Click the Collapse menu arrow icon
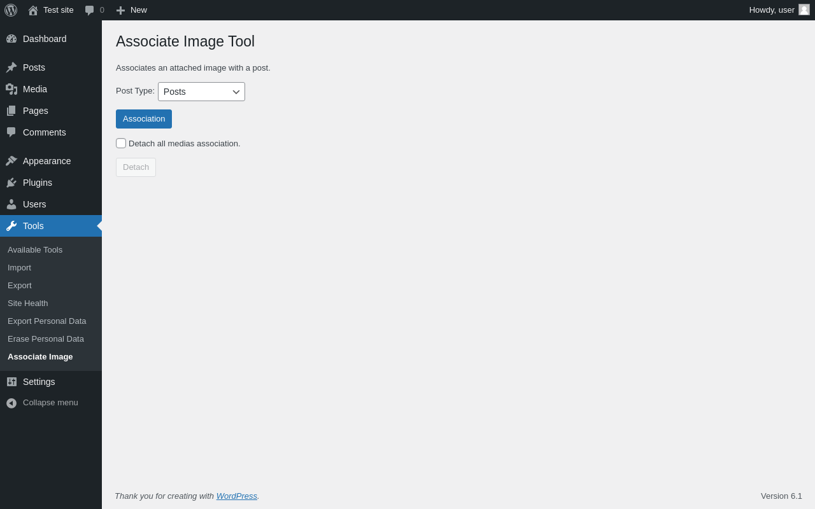The image size is (815, 509). coord(11,403)
